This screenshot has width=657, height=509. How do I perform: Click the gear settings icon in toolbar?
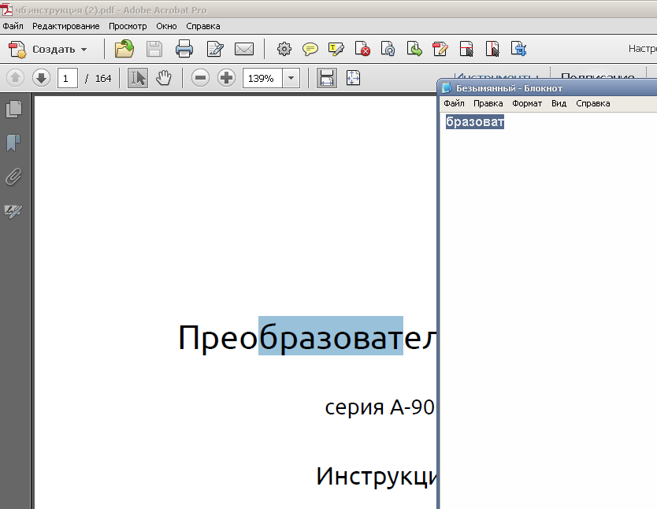(284, 49)
